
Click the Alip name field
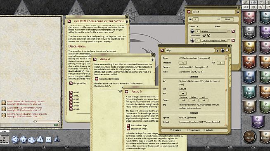point(190,50)
